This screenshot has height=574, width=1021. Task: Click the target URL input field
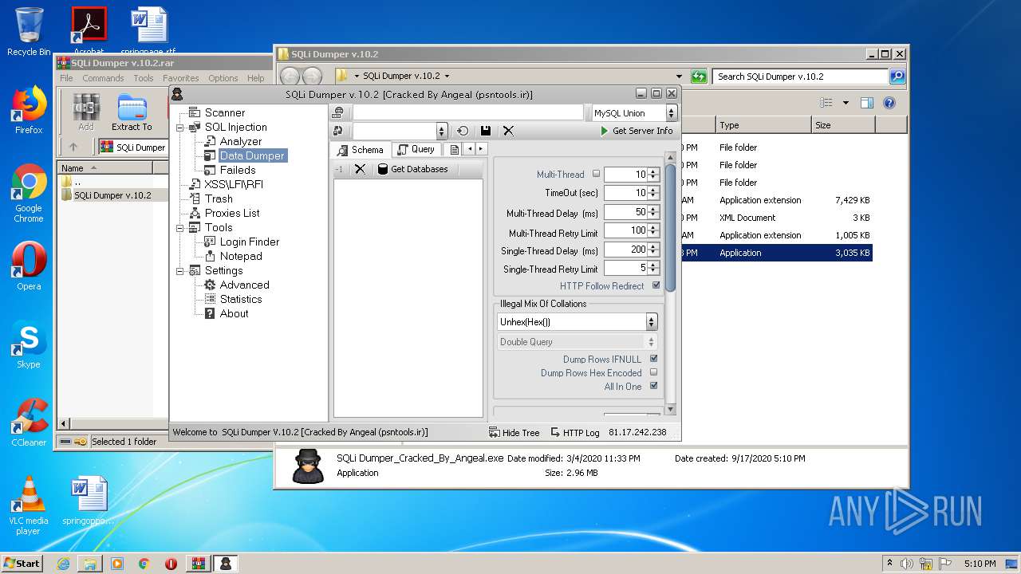pos(467,113)
